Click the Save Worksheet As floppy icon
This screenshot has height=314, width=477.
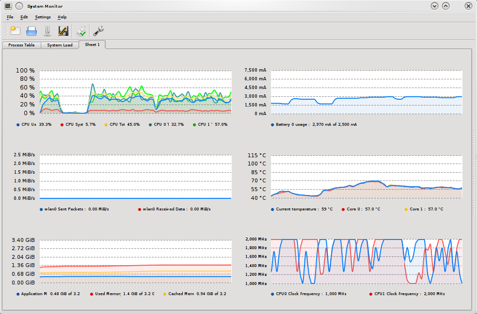(63, 31)
